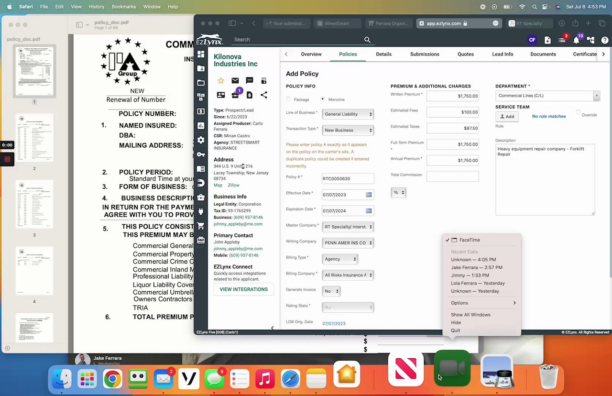Open the Zillow link under Address
Screen dimensions: 612x396
pyautogui.click(x=233, y=185)
